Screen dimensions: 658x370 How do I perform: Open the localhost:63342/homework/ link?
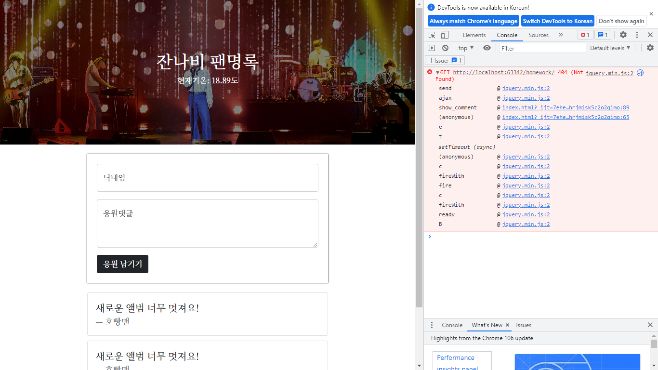(x=503, y=72)
